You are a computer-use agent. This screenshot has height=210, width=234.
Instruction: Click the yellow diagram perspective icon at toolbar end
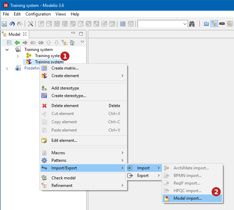(x=230, y=24)
